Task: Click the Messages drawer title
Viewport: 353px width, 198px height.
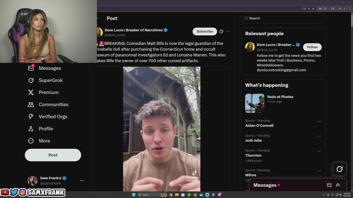Action: pos(265,185)
